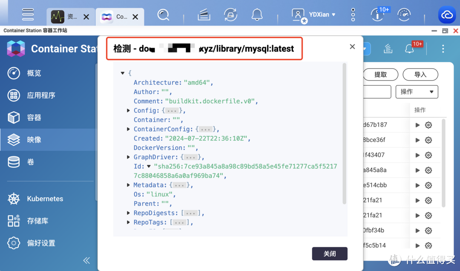Click the 关闭 close button in the dialog

330,254
